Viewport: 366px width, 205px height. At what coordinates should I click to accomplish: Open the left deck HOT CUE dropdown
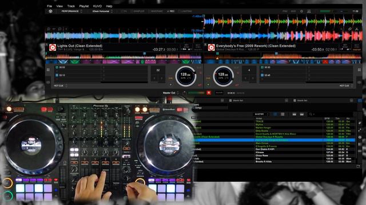[61, 86]
